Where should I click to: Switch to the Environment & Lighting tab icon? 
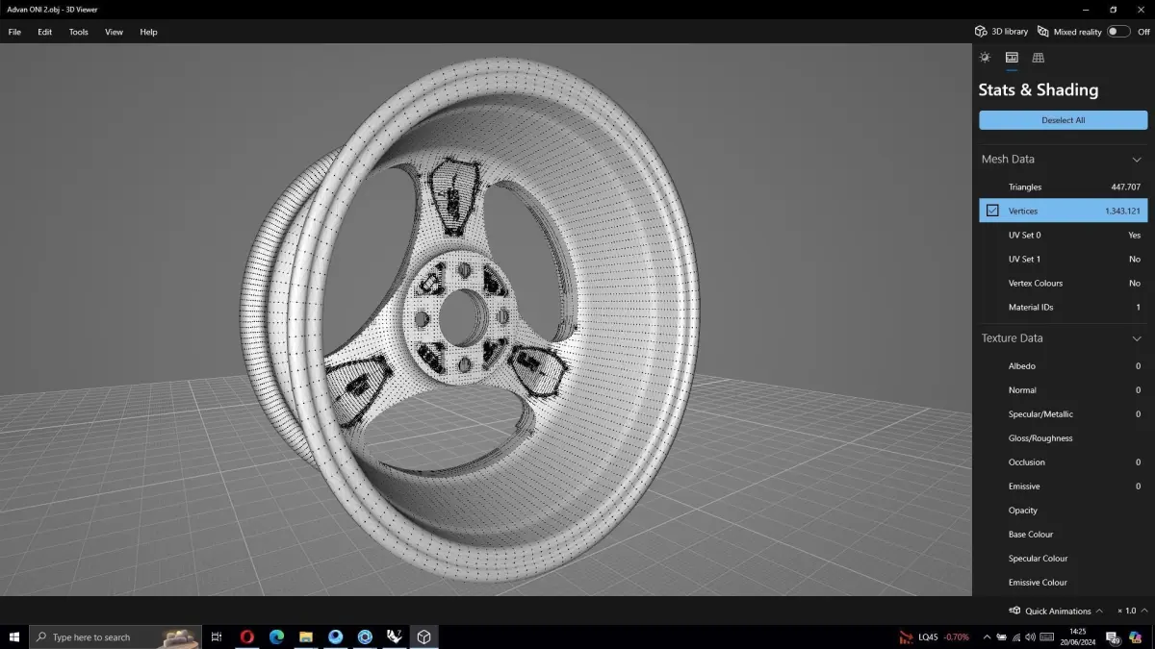coord(985,58)
